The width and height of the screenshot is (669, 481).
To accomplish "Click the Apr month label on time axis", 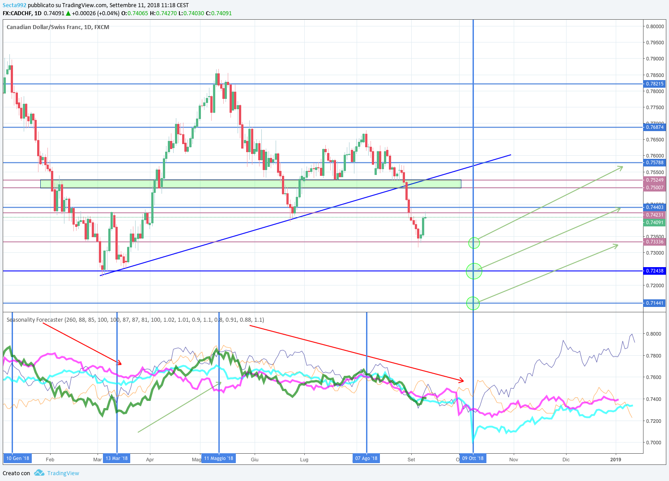I will tap(150, 460).
